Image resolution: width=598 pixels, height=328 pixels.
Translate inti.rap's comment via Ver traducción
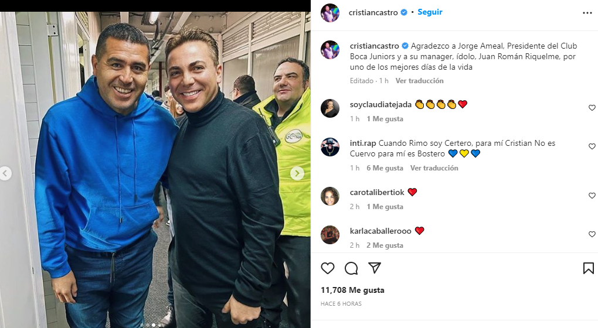click(x=434, y=168)
